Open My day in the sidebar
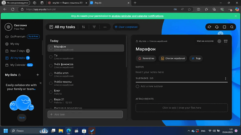Screen dimensions: 241x135 point(15,44)
